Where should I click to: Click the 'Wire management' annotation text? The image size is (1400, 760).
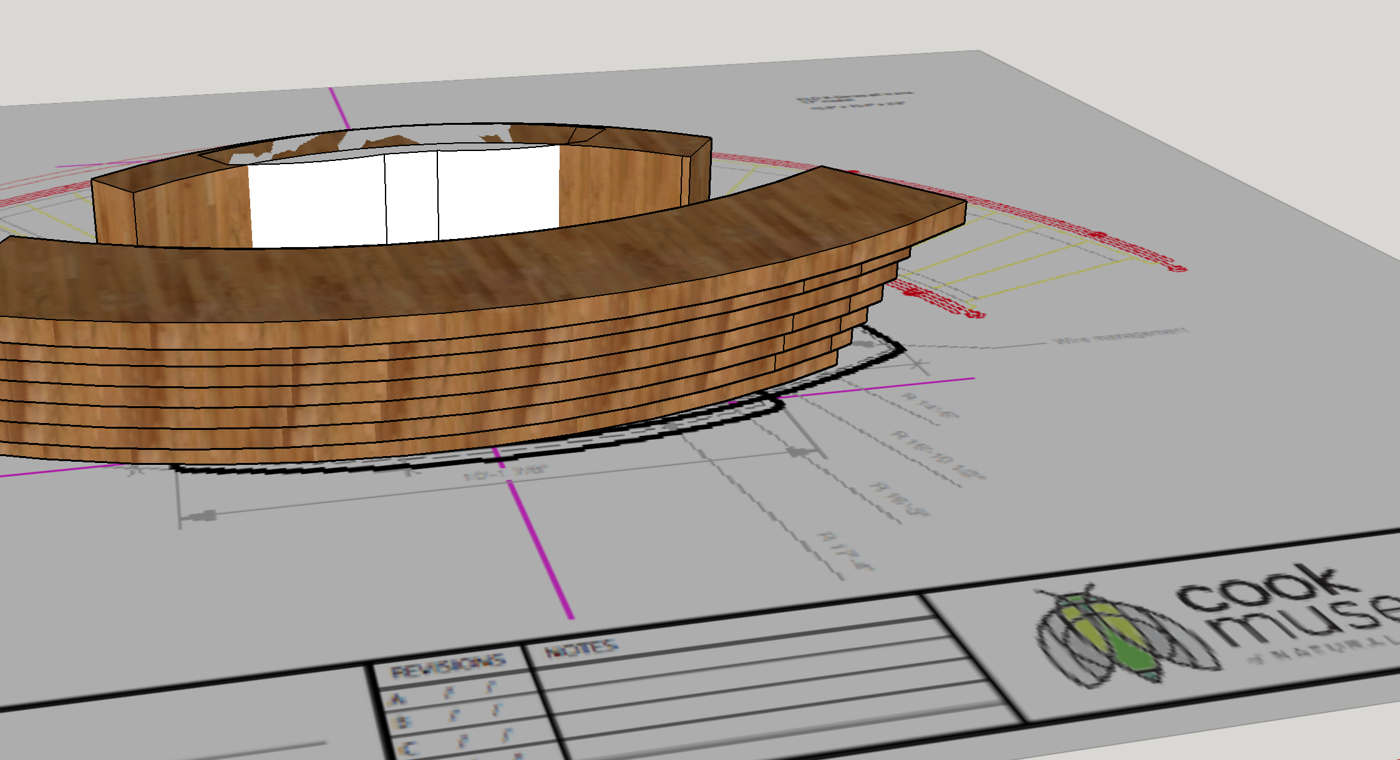point(1120,336)
